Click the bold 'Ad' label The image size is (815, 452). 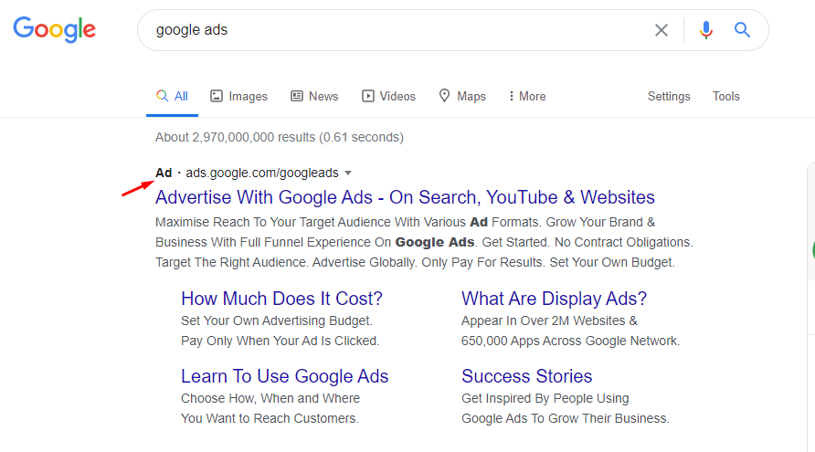click(x=164, y=173)
